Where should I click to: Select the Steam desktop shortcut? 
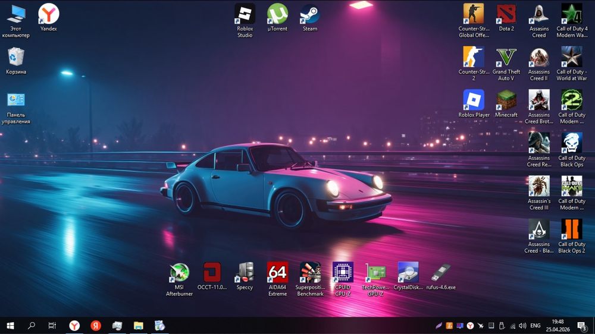pyautogui.click(x=310, y=17)
